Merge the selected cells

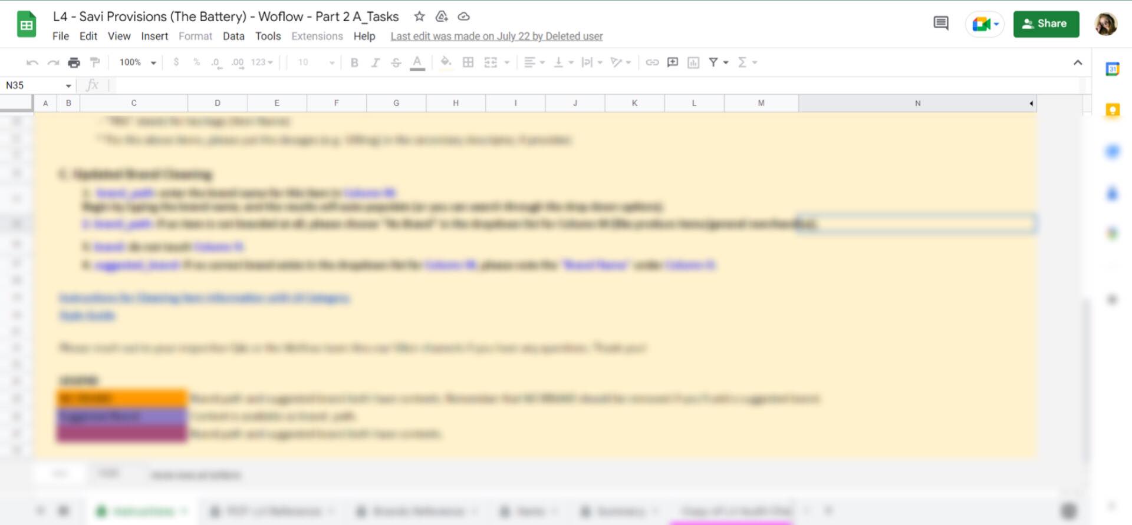tap(491, 62)
